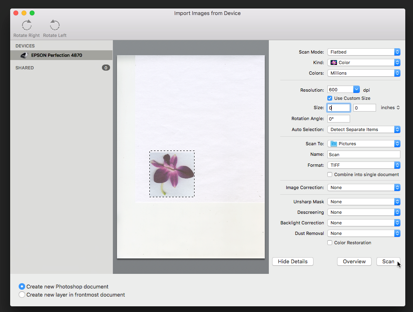Click the Rotate Right icon
Viewport: 413px width, 312px height.
[27, 26]
